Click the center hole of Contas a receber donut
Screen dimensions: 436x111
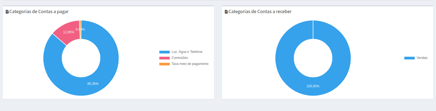tap(313, 58)
